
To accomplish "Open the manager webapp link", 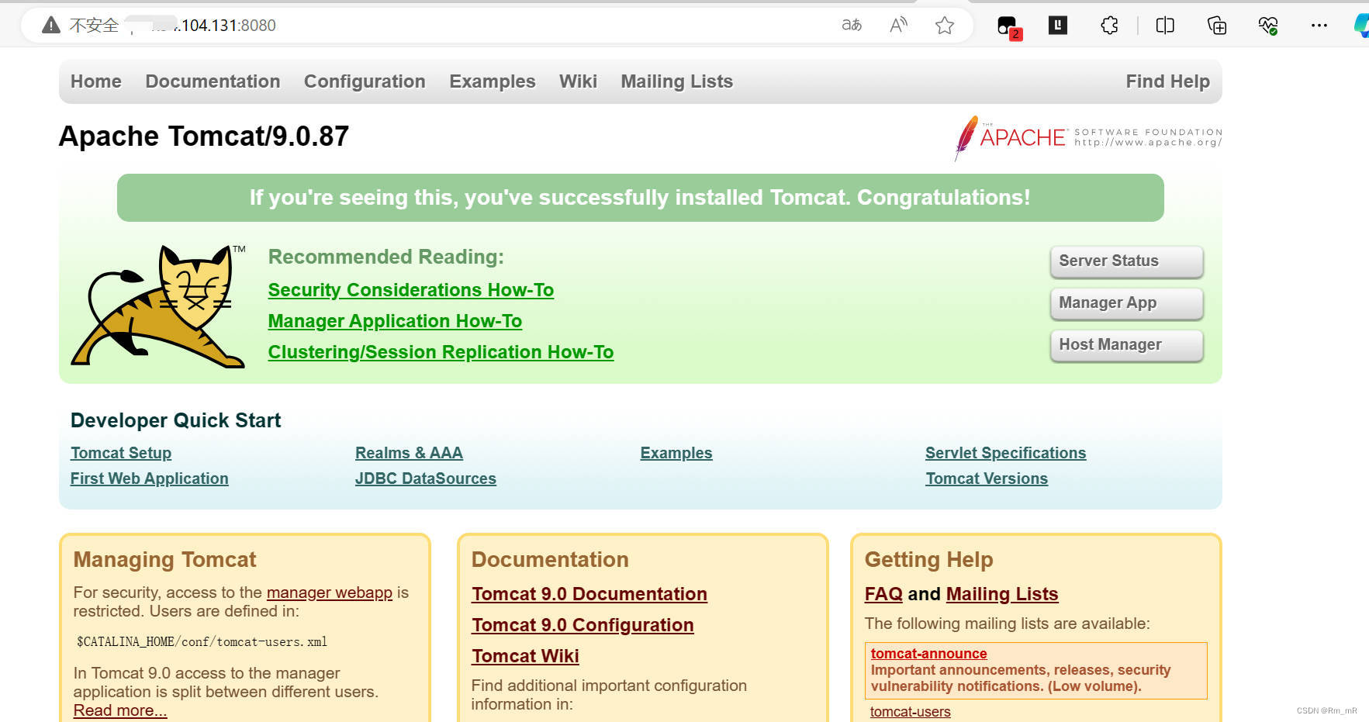I will [x=330, y=592].
